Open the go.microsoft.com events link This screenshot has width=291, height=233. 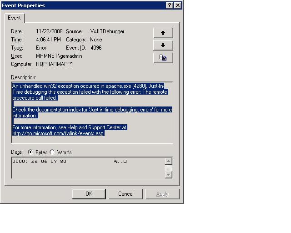click(x=58, y=133)
